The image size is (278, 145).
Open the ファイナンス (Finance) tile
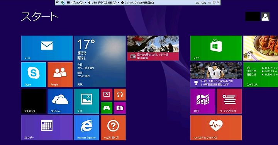tap(261, 75)
